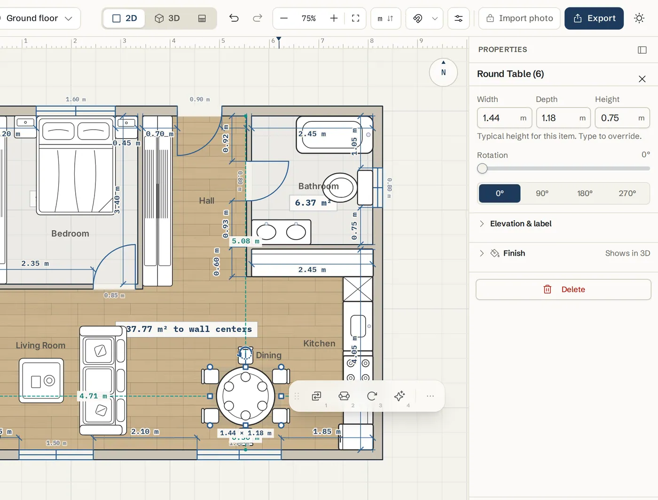The height and width of the screenshot is (500, 658).
Task: Undo the last action
Action: [234, 18]
